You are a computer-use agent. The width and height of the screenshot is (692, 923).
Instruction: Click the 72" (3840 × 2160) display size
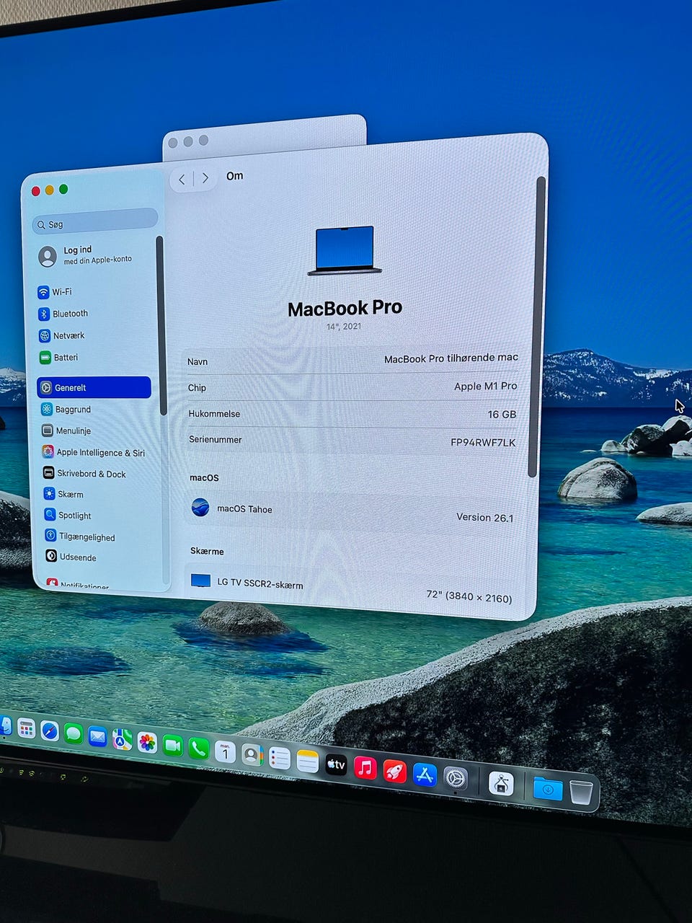click(469, 596)
